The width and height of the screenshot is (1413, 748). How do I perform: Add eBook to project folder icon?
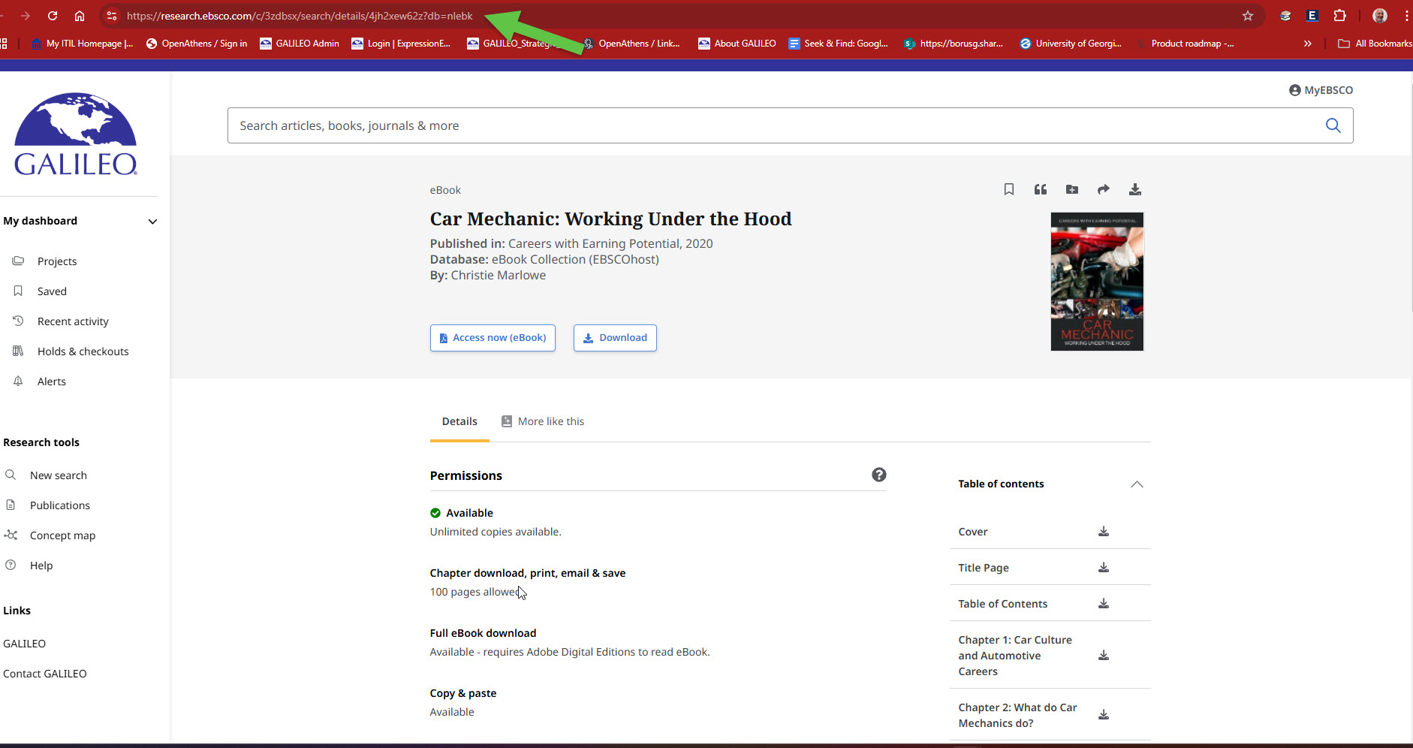pos(1071,189)
